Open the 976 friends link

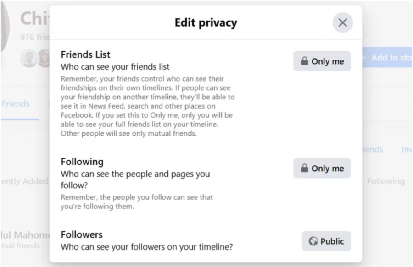34,37
